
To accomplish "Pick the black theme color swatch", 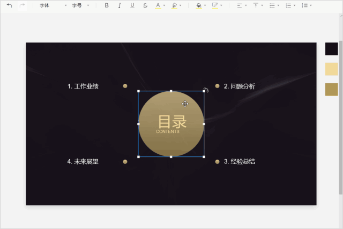I will click(331, 49).
